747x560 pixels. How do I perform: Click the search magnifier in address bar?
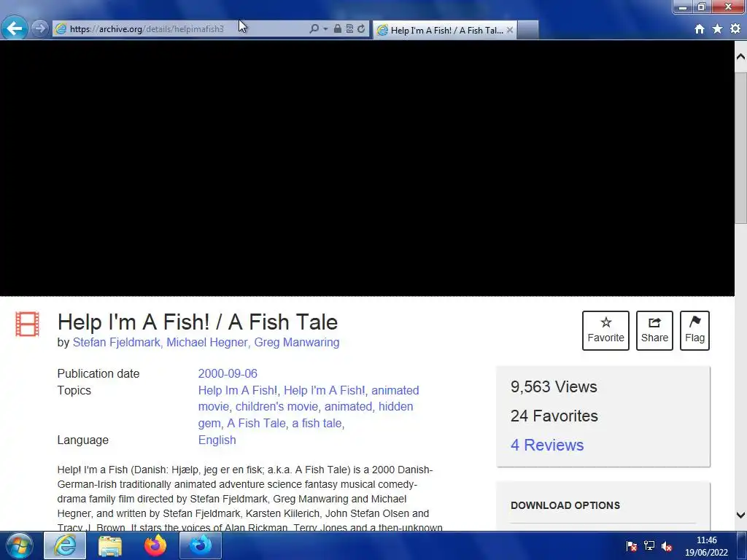click(x=314, y=28)
